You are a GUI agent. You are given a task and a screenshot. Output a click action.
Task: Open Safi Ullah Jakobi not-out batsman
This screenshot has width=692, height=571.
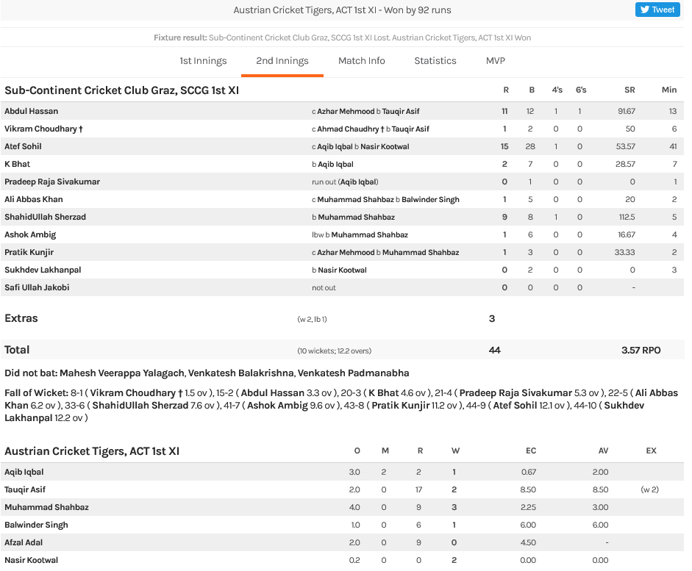point(37,287)
